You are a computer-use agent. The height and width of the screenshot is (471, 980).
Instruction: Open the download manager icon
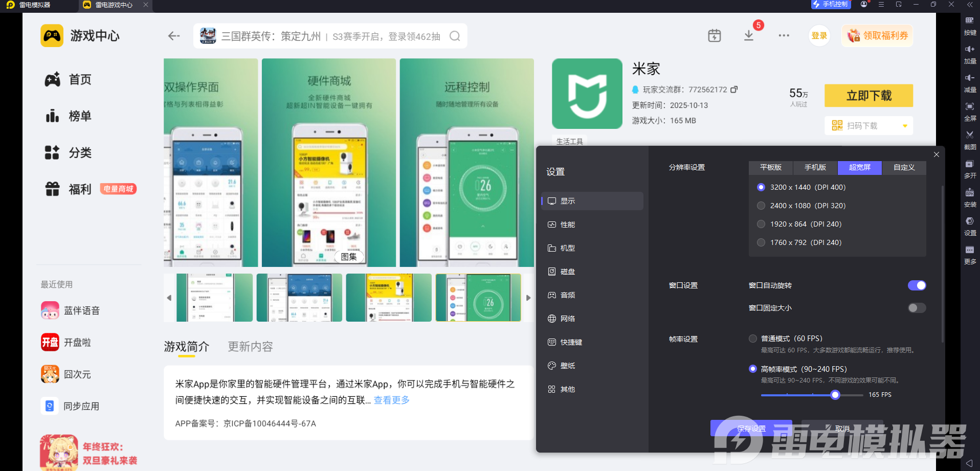[x=749, y=35]
